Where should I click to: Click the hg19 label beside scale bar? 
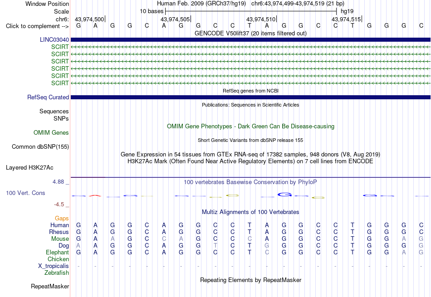click(x=347, y=11)
